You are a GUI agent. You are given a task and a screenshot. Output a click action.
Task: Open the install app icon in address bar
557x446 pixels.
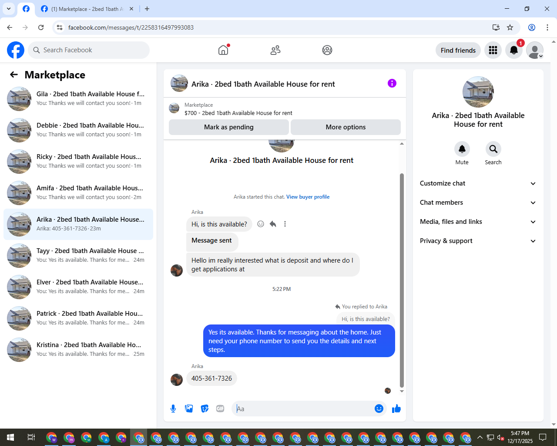click(496, 27)
